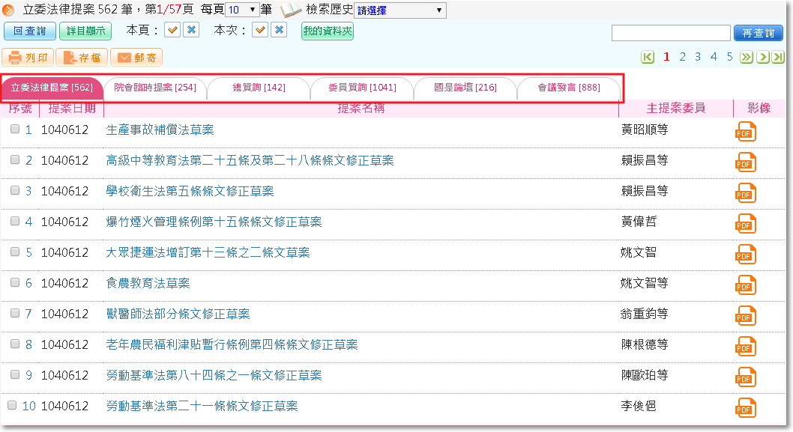
Task: Open PDF for 生產事故補償法草案
Action: (745, 131)
